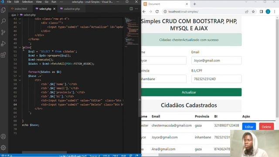279x157 pixels.
Task: Reload the localhost page in Chrome
Action: [157, 12]
